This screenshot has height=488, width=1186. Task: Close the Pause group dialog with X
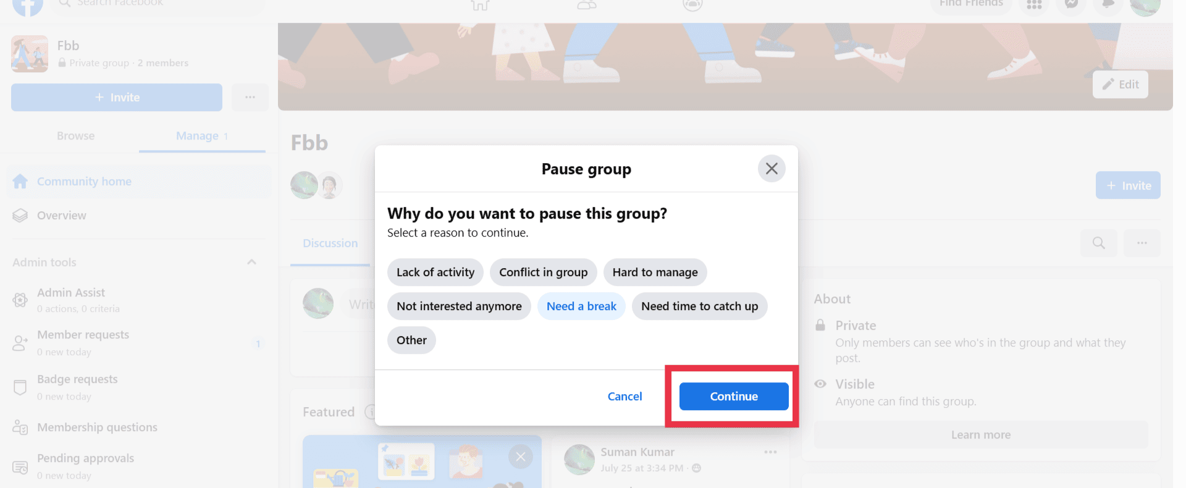[x=772, y=169]
